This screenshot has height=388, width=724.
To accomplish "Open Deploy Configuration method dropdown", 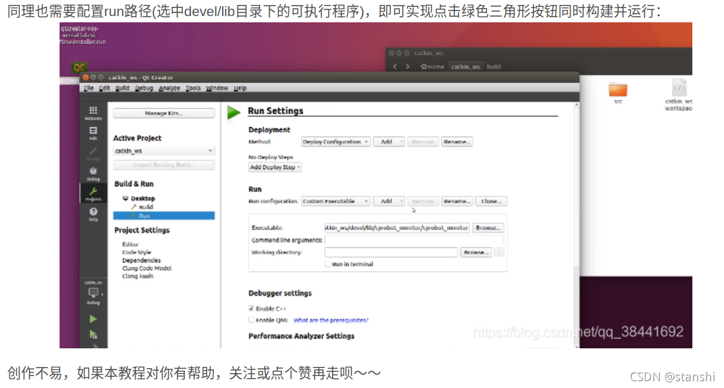I will click(x=335, y=142).
